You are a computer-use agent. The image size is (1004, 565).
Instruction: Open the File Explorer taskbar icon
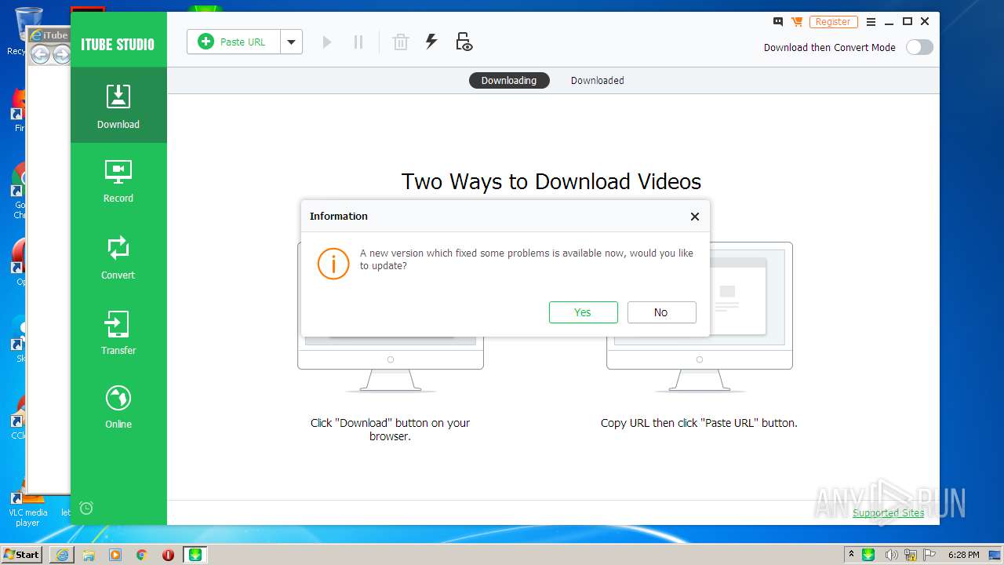[89, 555]
